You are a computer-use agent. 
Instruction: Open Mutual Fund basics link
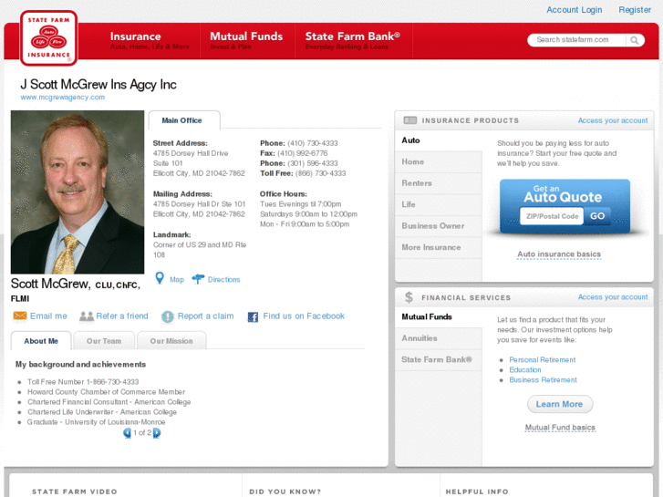tap(560, 428)
